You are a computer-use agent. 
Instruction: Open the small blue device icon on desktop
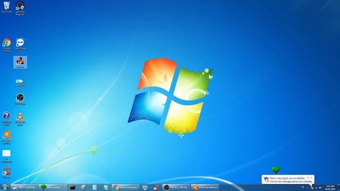[x=20, y=82]
